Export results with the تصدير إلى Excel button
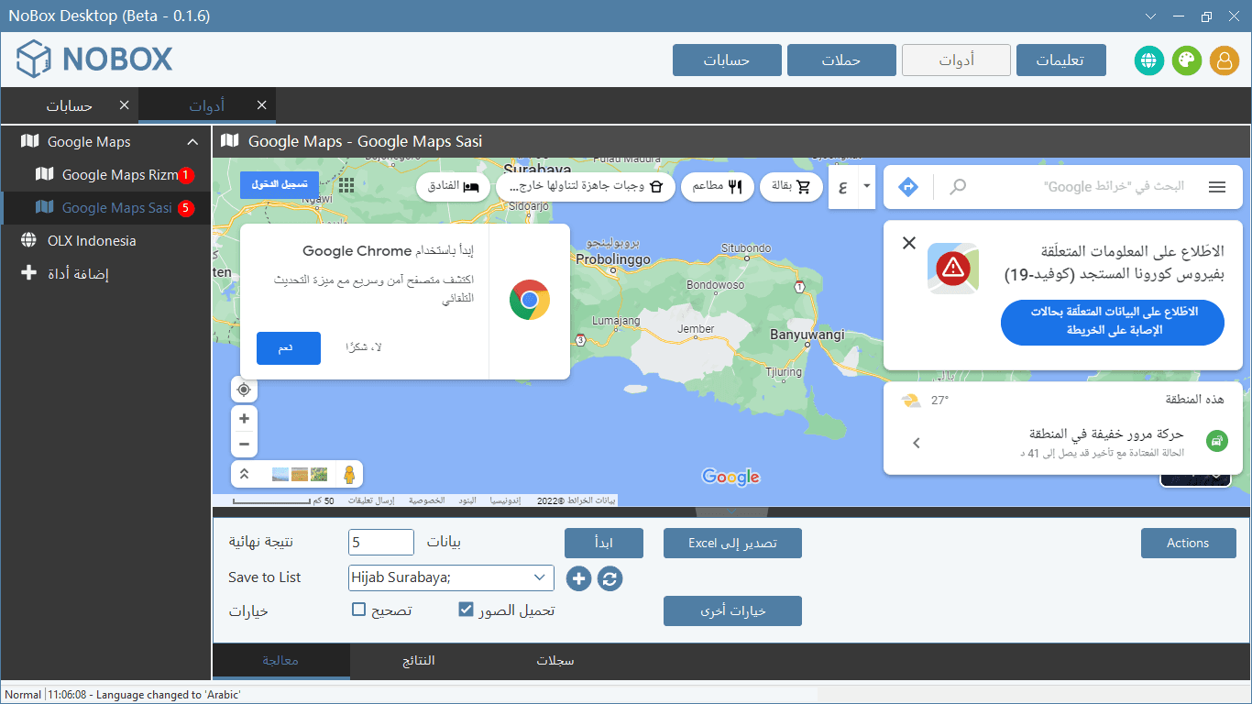The image size is (1252, 704). (x=732, y=543)
